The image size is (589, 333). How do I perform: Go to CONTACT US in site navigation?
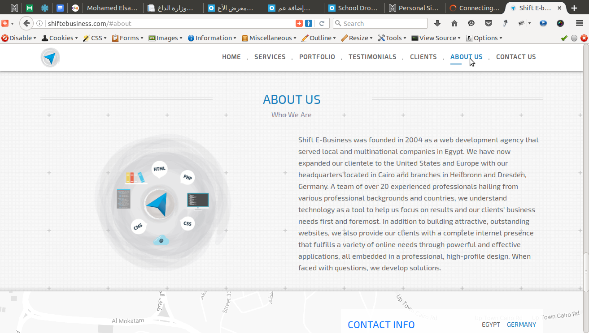[x=516, y=57]
